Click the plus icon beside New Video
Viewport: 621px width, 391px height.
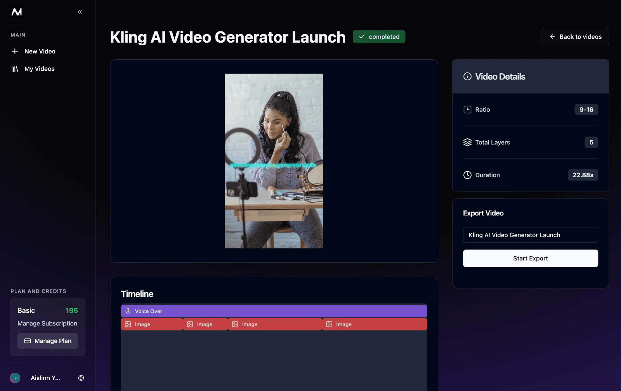click(x=15, y=51)
